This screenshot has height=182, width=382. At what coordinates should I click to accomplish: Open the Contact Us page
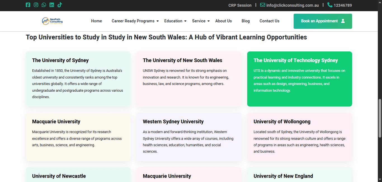pyautogui.click(x=269, y=21)
